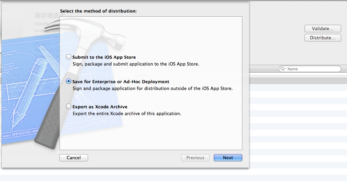Click the disabled Previous button
Viewport: 347px width, 183px height.
click(195, 158)
